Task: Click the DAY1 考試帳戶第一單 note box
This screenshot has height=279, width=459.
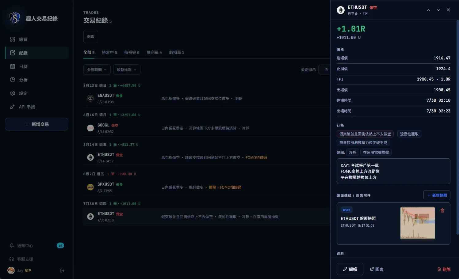Action: [x=393, y=171]
